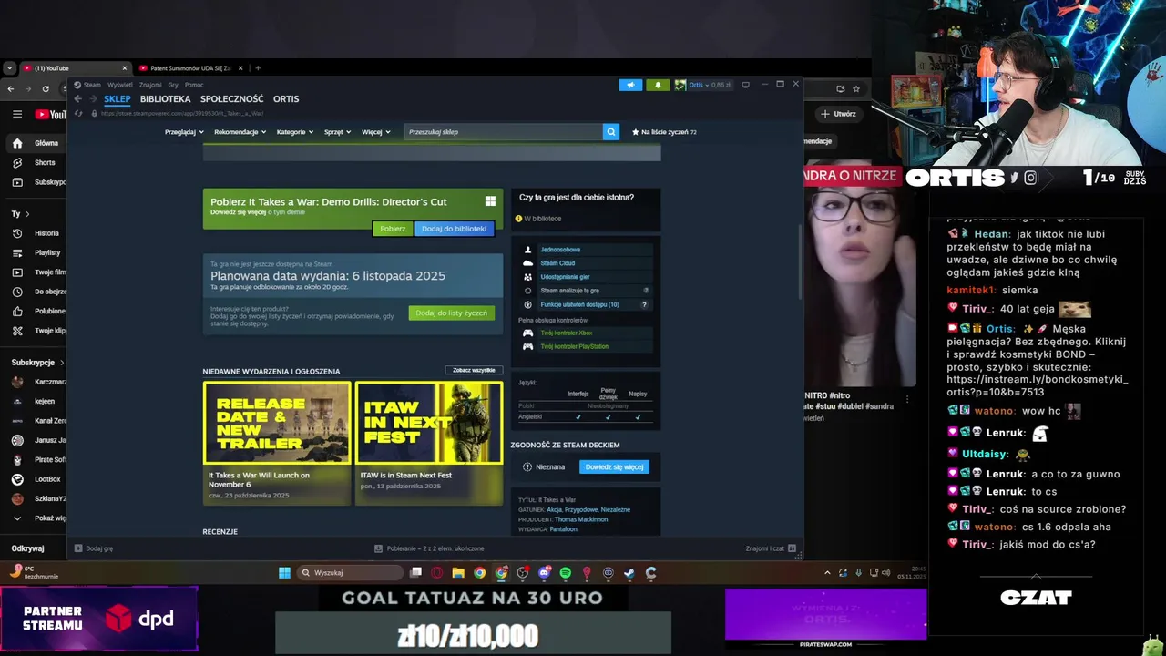
Task: Click the Steam page URL address bar
Action: 182,113
